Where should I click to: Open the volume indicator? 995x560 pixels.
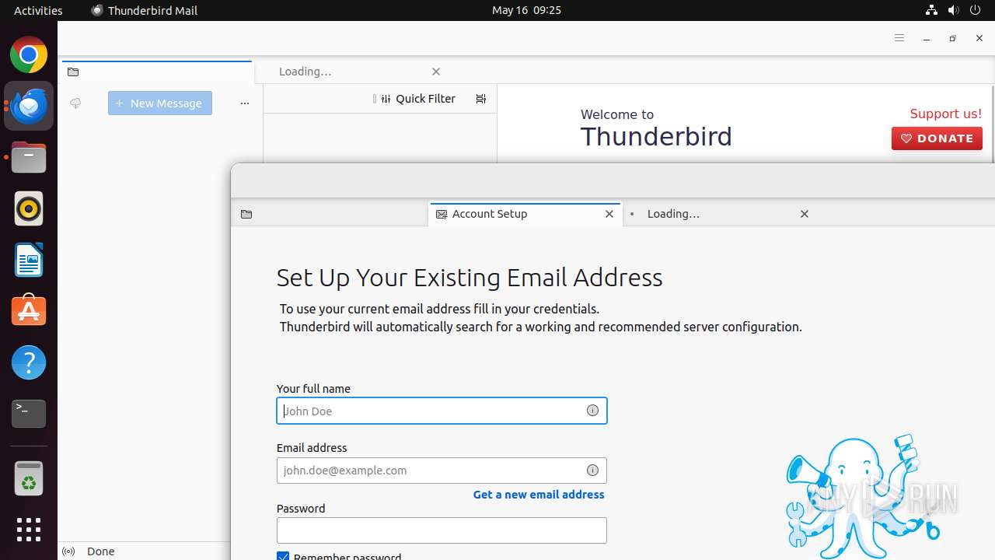[x=953, y=10]
